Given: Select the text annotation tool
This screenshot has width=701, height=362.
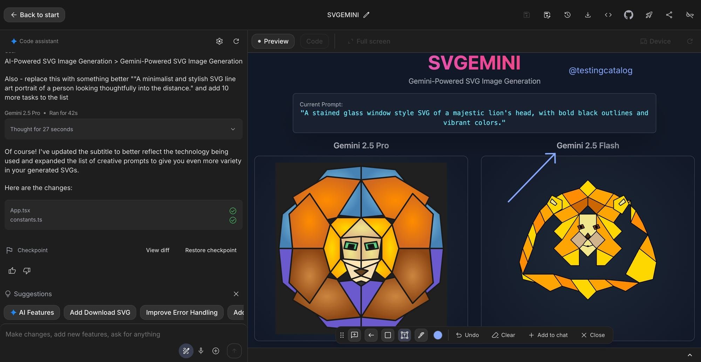Looking at the screenshot, I should point(404,335).
